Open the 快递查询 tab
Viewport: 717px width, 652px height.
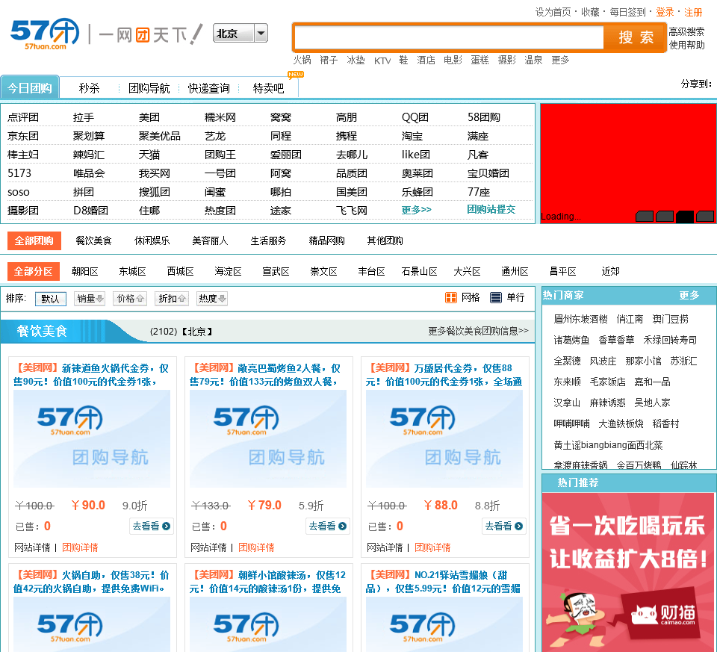tap(208, 88)
